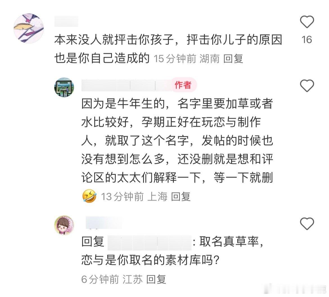The width and height of the screenshot is (329, 297).
Task: Click the mentioned username after 回复 in last comment
Action: (149, 243)
